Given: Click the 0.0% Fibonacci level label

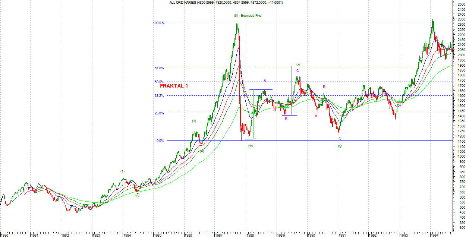Looking at the screenshot, I should point(160,141).
